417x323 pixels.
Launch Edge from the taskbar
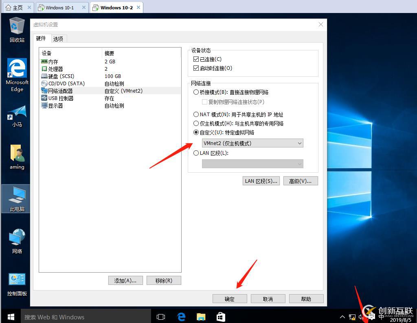pyautogui.click(x=181, y=317)
